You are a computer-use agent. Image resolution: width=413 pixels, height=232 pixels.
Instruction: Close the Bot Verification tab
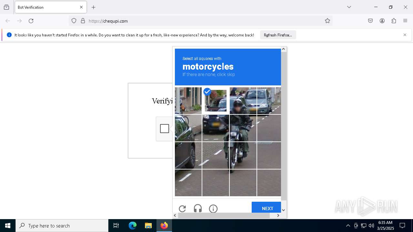[81, 7]
